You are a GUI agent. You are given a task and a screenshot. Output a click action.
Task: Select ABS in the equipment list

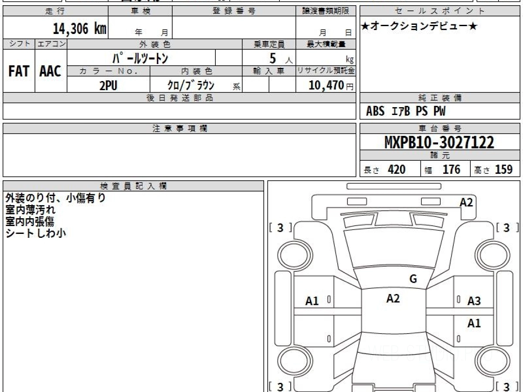375,112
